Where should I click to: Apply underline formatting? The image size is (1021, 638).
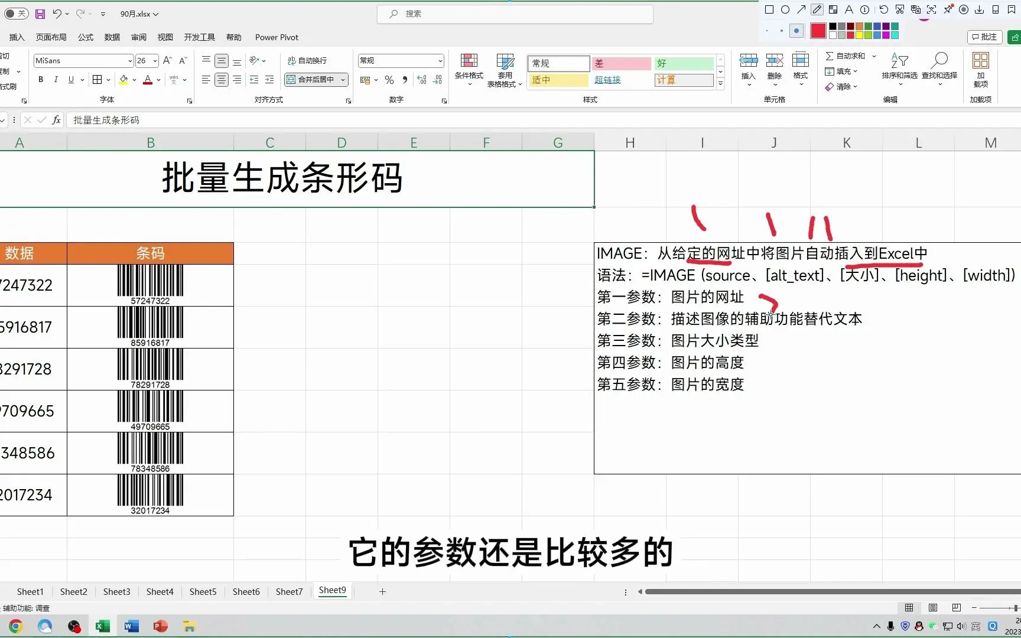[71, 80]
